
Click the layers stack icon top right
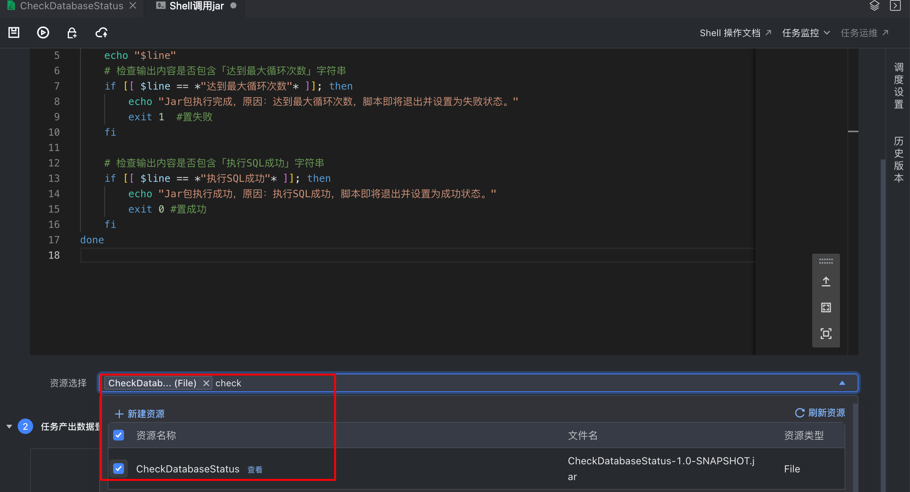coord(874,6)
